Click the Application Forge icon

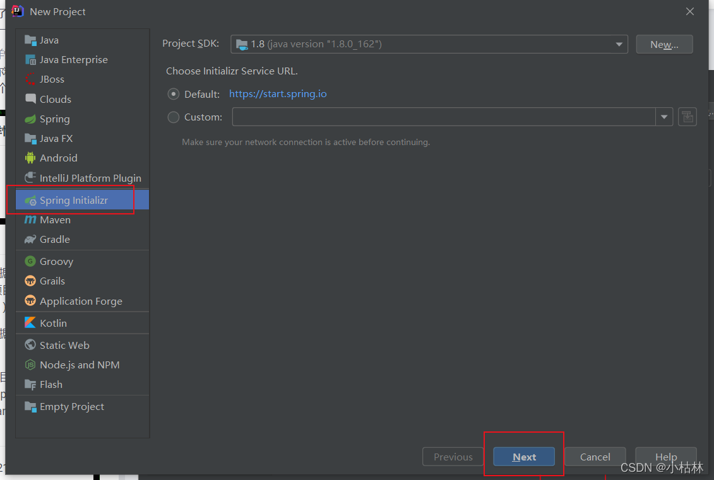click(30, 301)
